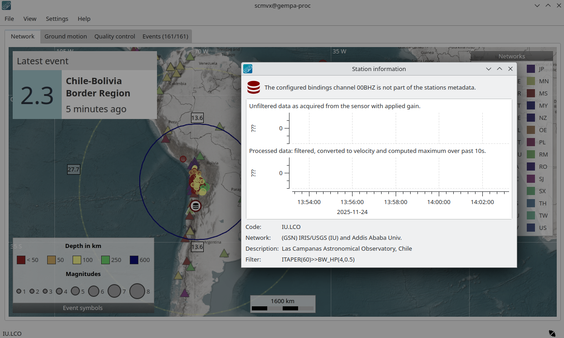Image resolution: width=564 pixels, height=338 pixels.
Task: Click the application logo in Station information titlebar
Action: coord(248,69)
